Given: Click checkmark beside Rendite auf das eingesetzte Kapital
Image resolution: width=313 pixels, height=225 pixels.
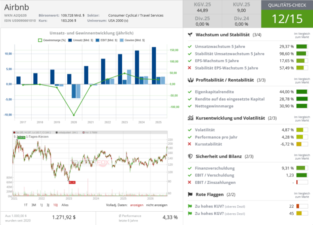Looking at the screenshot, I should coord(190,99).
